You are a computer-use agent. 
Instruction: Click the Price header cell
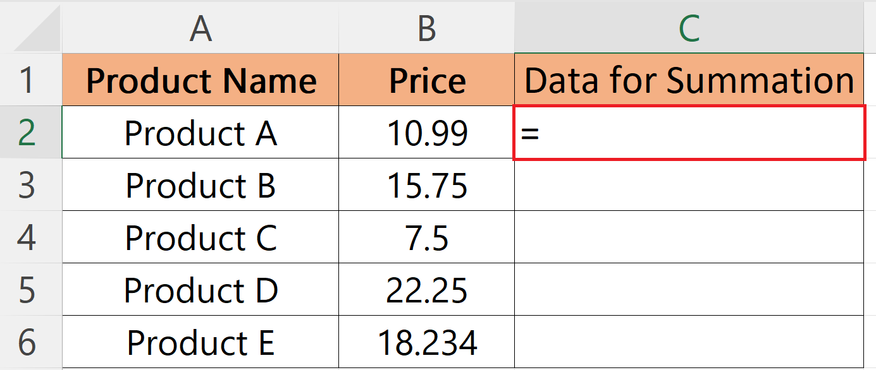[427, 81]
